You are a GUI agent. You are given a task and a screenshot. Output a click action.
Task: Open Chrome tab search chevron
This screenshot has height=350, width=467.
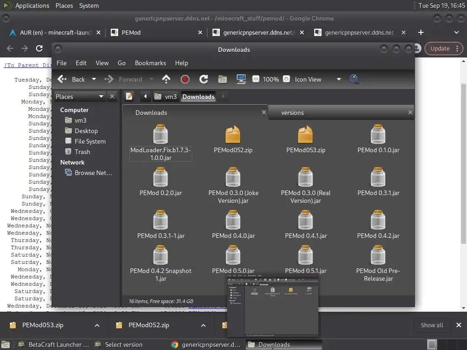point(456,32)
